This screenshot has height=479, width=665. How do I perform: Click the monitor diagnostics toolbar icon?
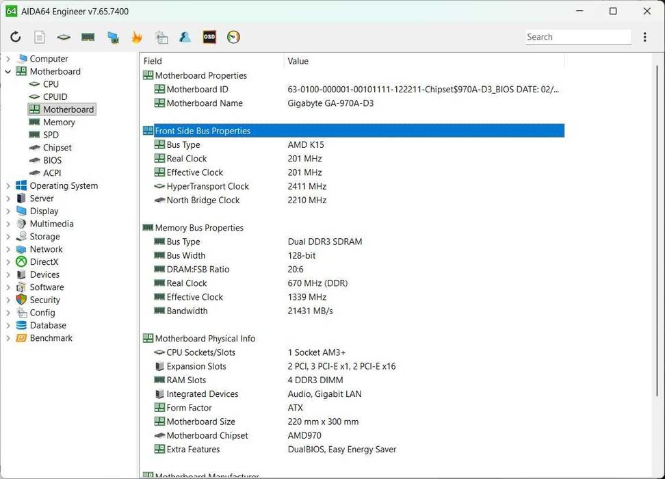tap(113, 38)
